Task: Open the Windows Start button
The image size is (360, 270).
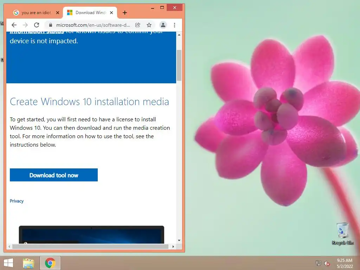Action: coord(8,263)
